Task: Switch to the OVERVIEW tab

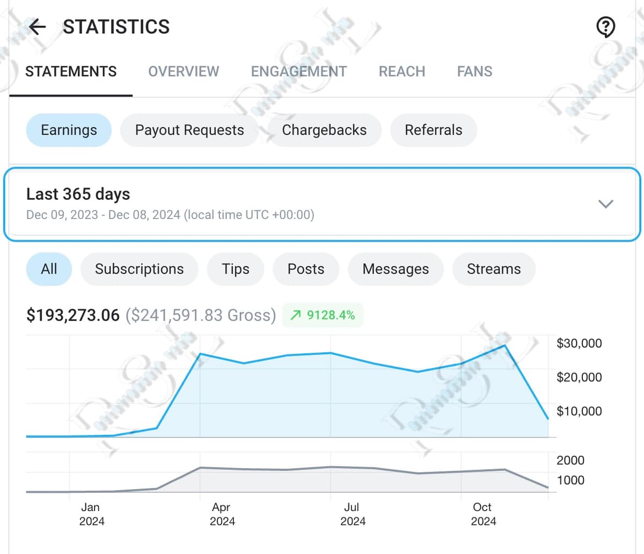Action: tap(184, 71)
